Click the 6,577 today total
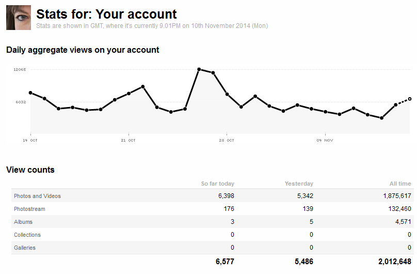417x274 pixels. tap(225, 262)
